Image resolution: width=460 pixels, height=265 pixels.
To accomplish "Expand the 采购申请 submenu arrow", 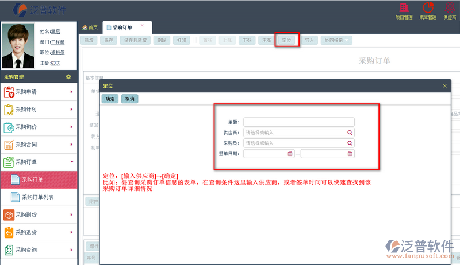I will pos(71,92).
